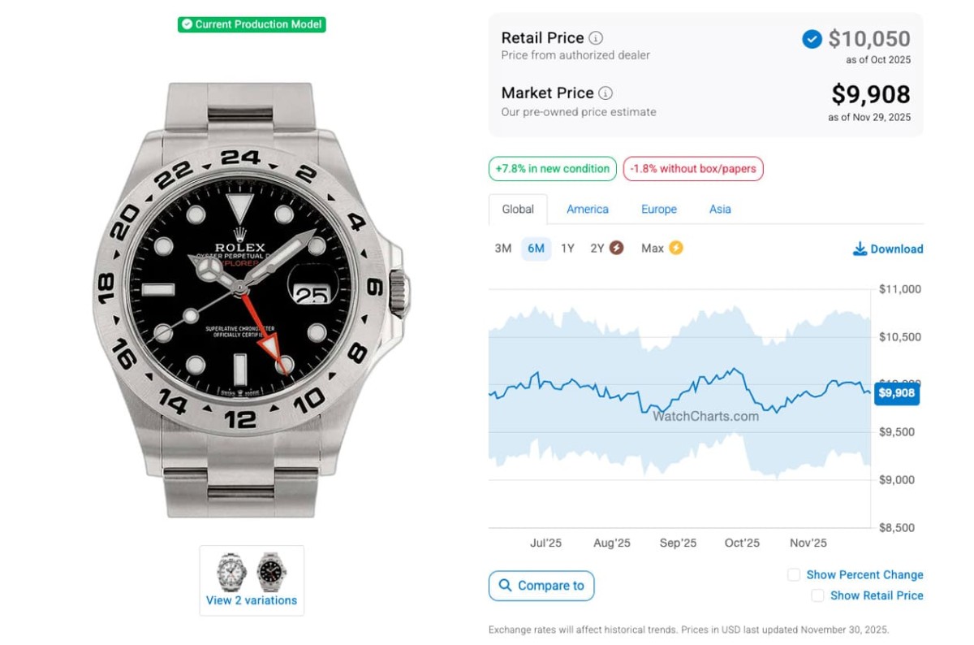Image resolution: width=974 pixels, height=645 pixels.
Task: Tick the Show Retail Price checkbox
Action: pyautogui.click(x=817, y=596)
